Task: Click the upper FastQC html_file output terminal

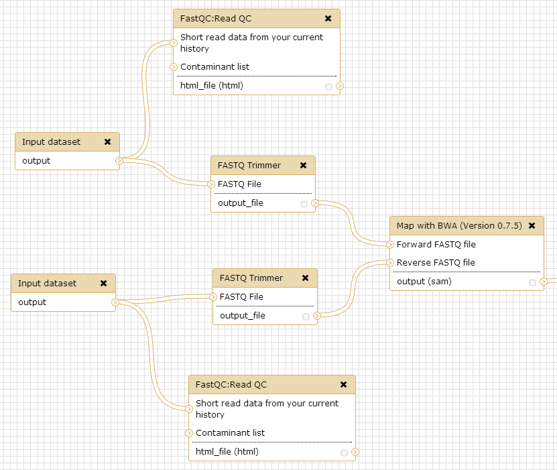Action: [x=340, y=86]
